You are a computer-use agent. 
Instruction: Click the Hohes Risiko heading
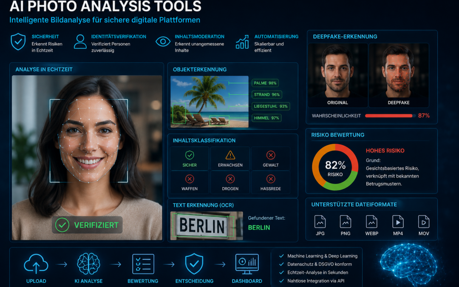point(385,151)
